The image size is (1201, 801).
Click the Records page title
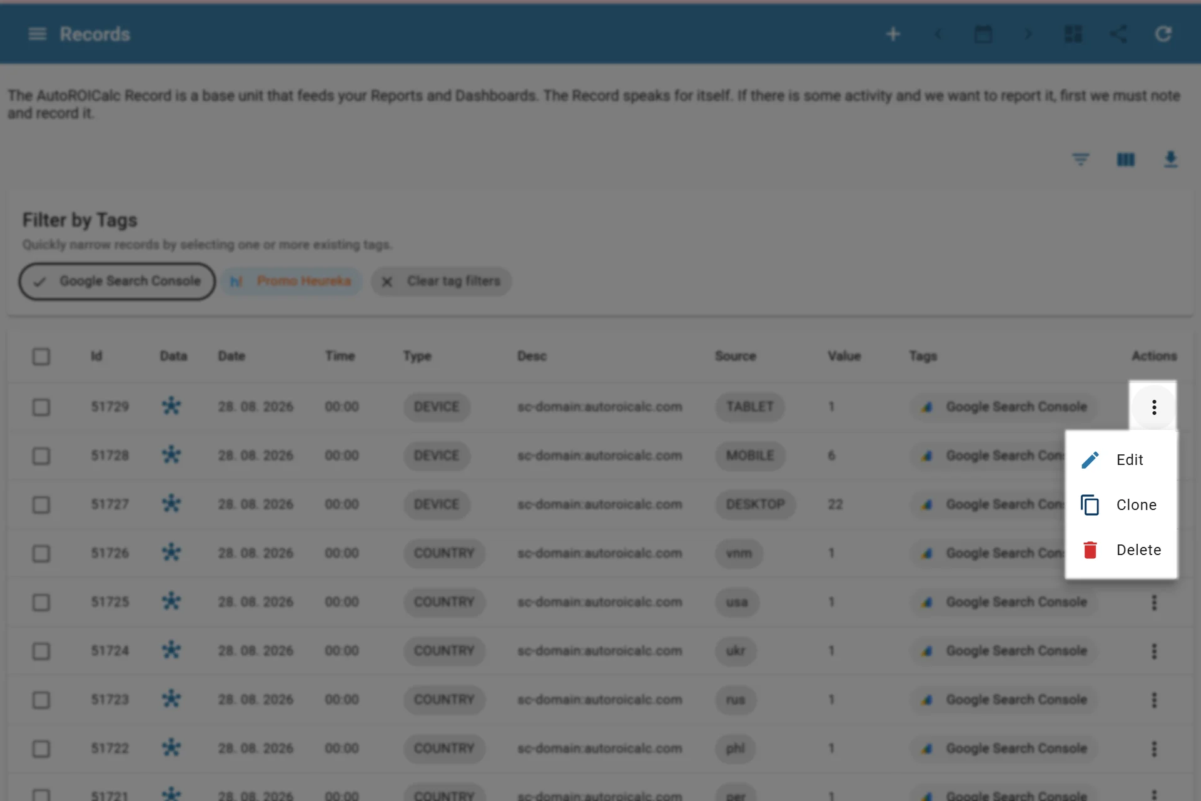click(95, 34)
